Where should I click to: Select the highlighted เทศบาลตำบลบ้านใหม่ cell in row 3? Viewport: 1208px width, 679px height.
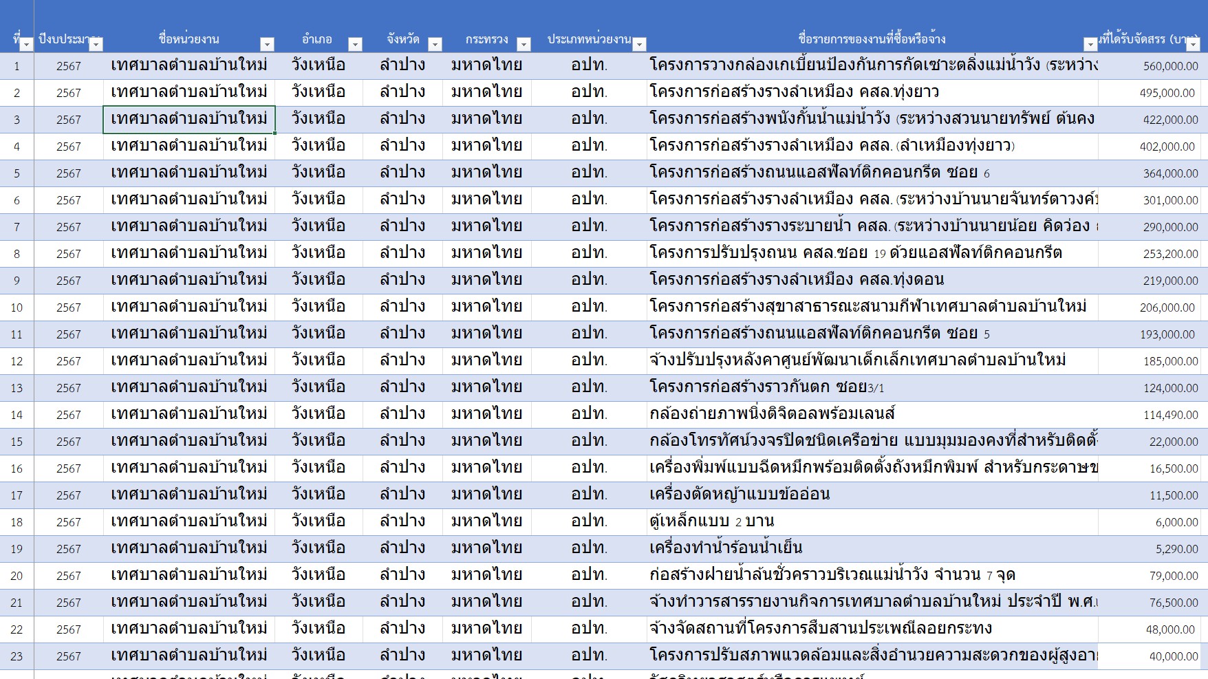189,120
